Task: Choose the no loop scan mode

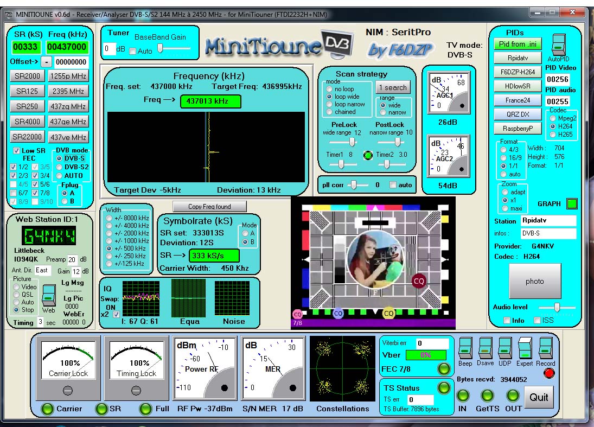Action: (x=329, y=89)
